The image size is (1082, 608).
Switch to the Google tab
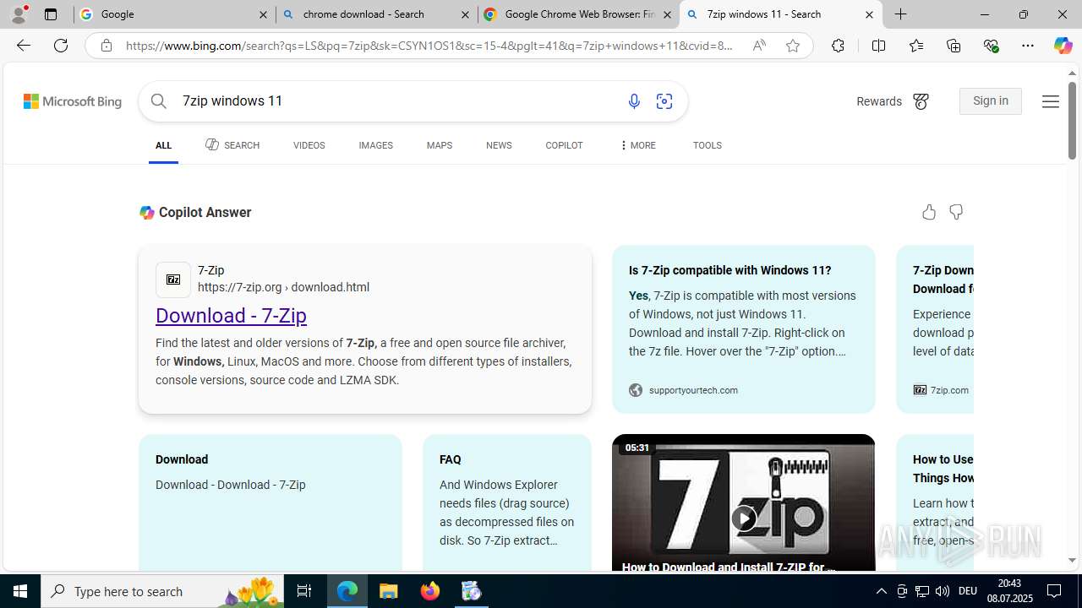(x=174, y=14)
